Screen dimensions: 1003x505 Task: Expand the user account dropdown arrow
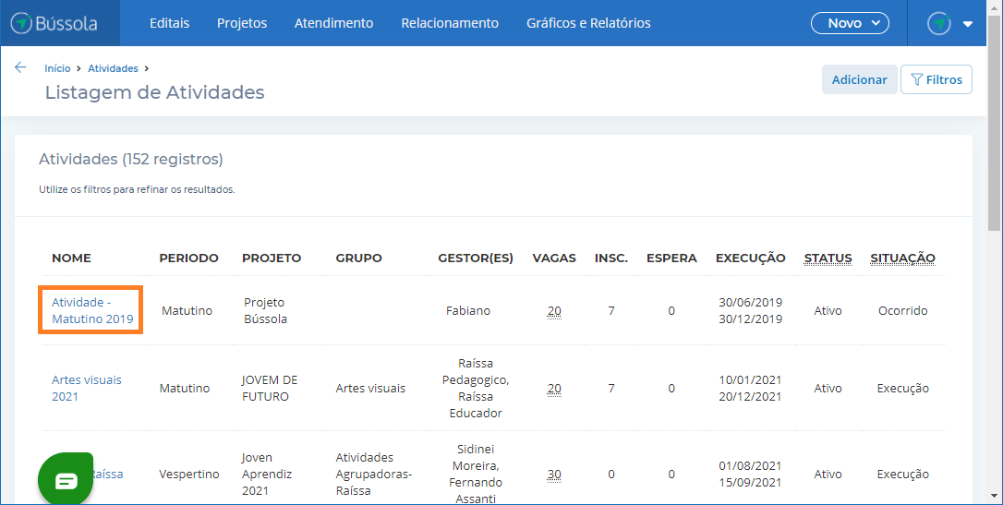pos(968,24)
